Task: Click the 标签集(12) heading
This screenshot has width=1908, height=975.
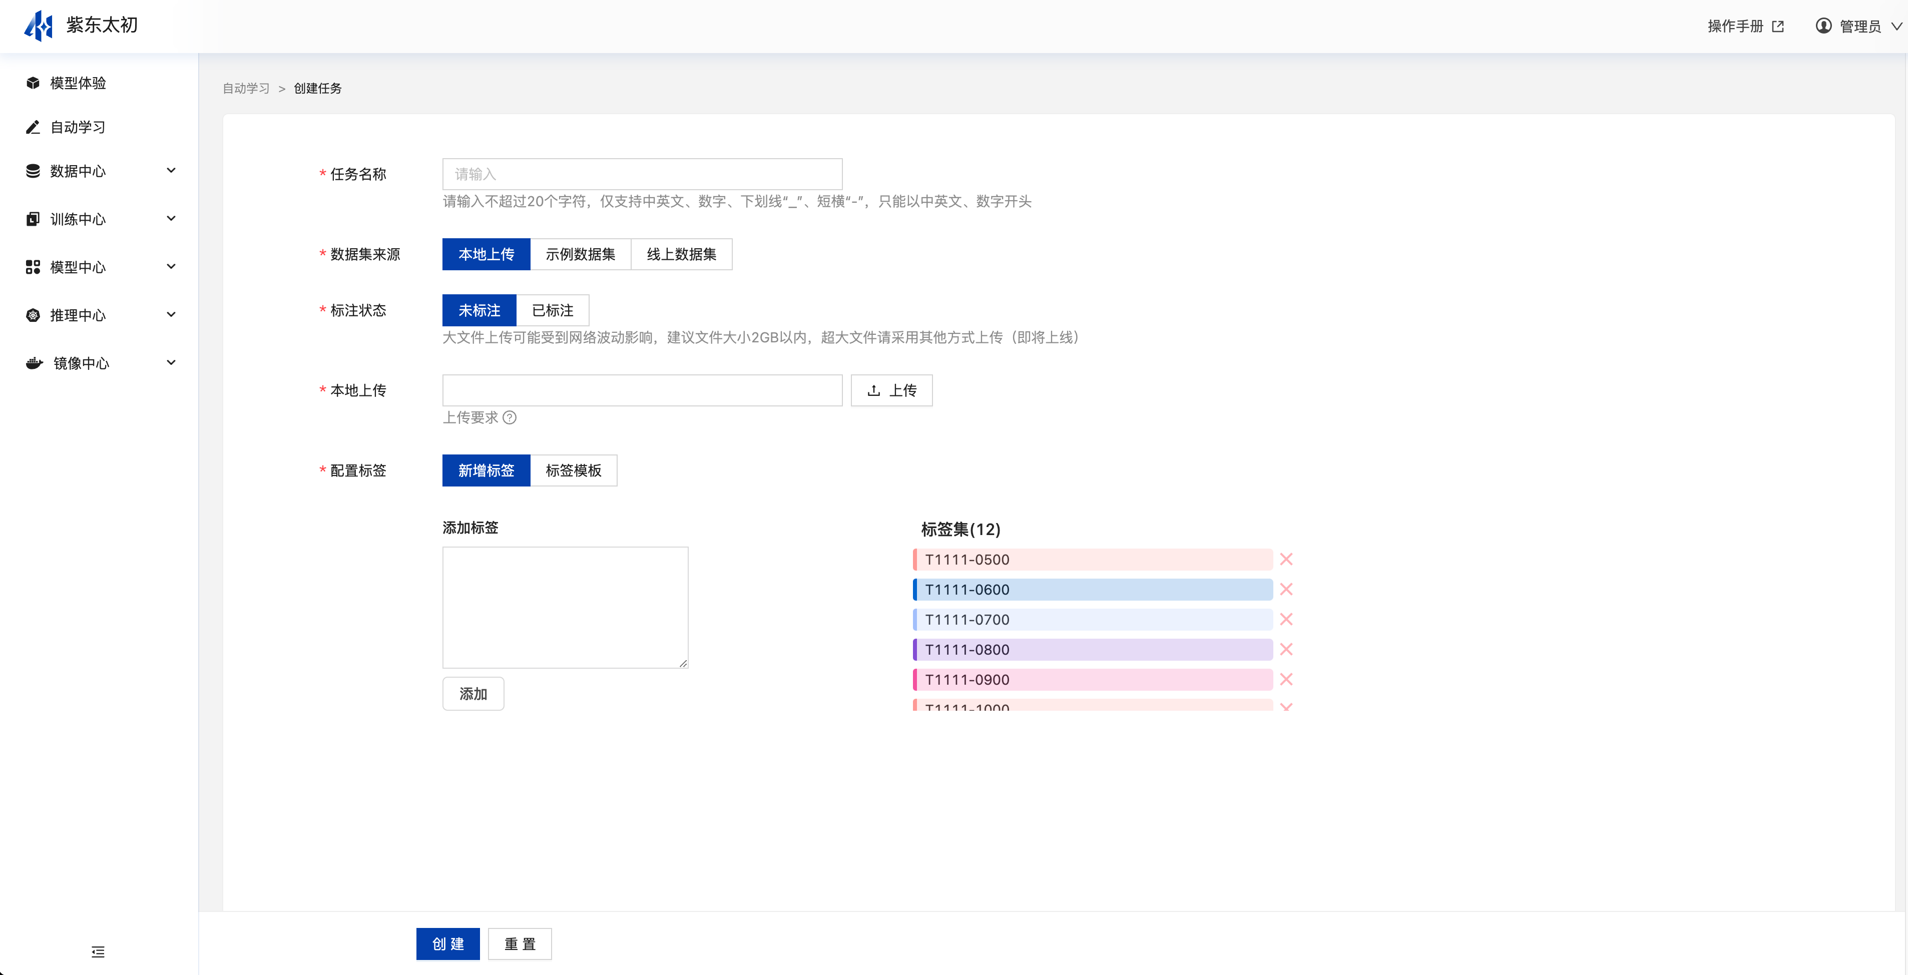Action: [x=961, y=530]
